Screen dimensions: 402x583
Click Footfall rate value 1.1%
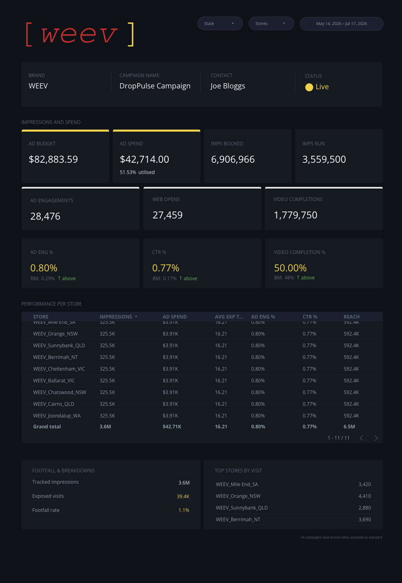click(x=184, y=510)
